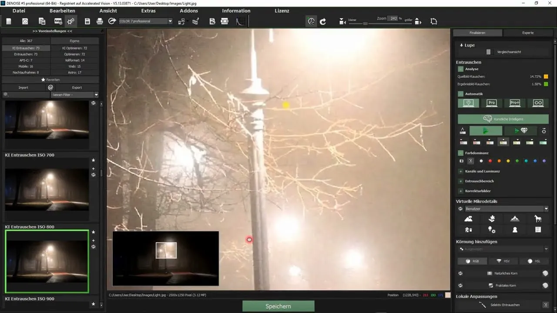Click the Export presets button
Viewport: 557px width, 313px height.
click(x=77, y=87)
